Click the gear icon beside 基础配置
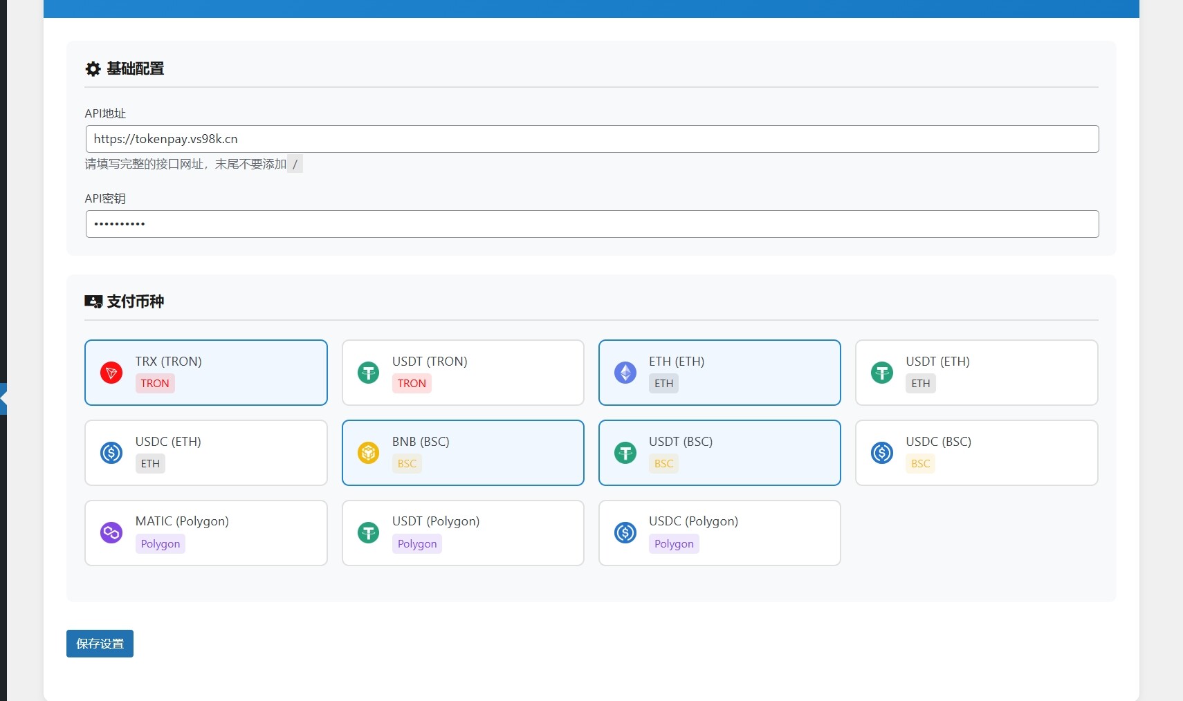Screen dimensions: 1183x701 (x=93, y=69)
